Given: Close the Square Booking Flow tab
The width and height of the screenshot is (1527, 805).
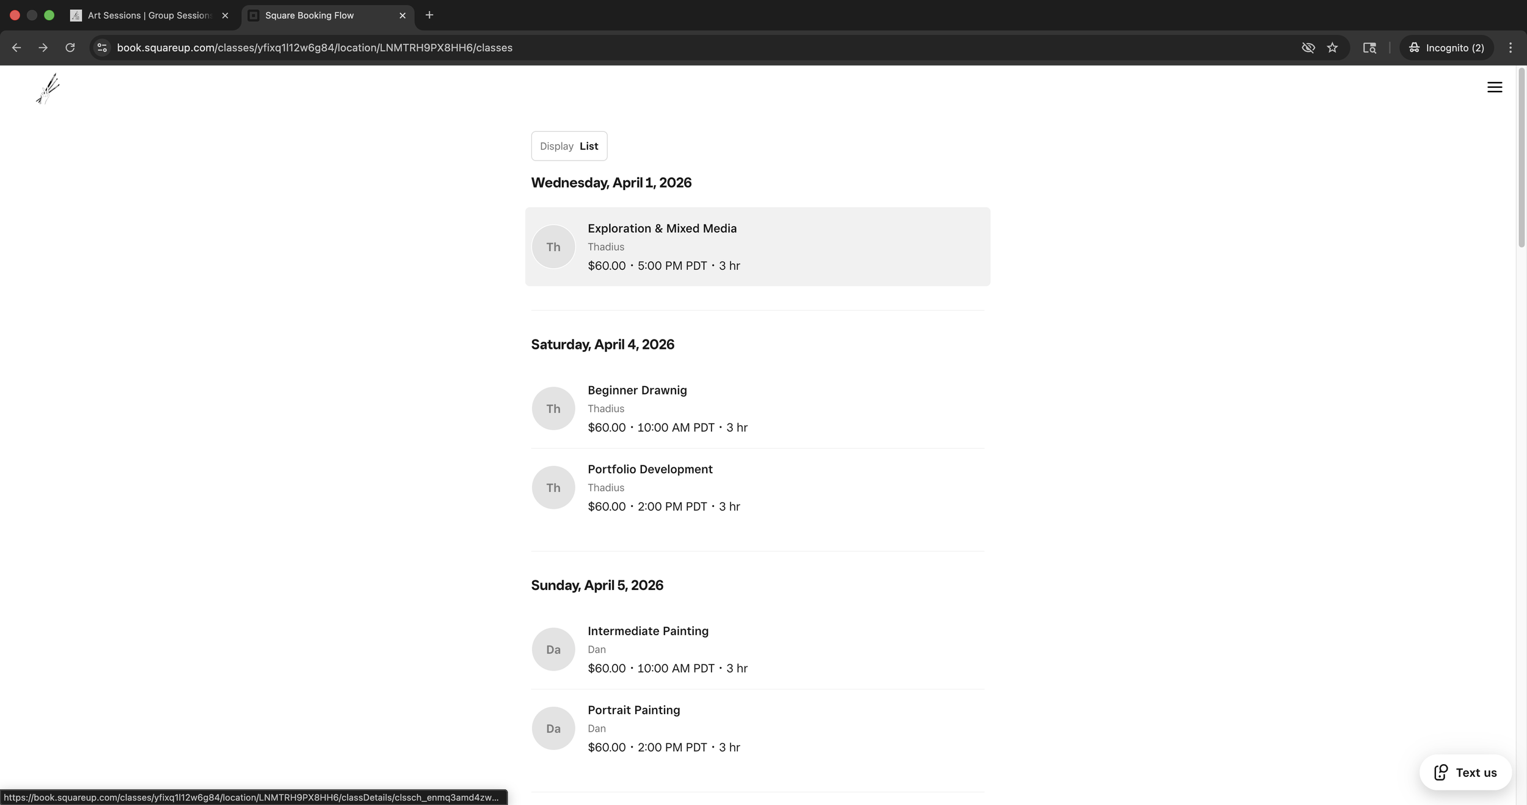Looking at the screenshot, I should (403, 16).
